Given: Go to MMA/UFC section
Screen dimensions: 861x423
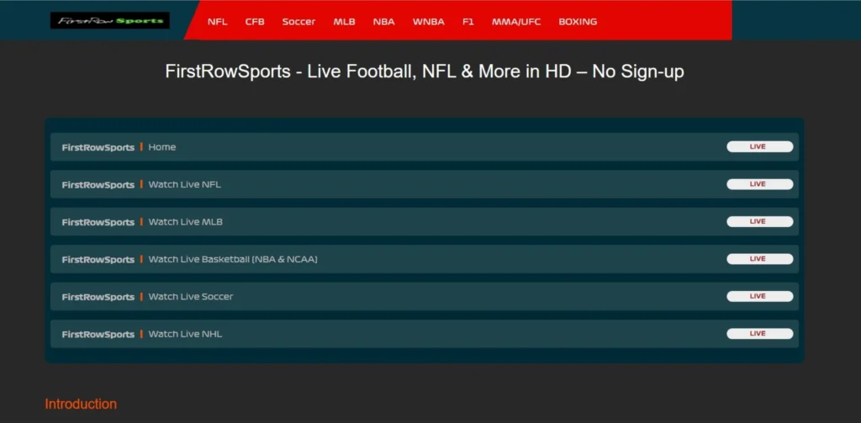Looking at the screenshot, I should 516,22.
